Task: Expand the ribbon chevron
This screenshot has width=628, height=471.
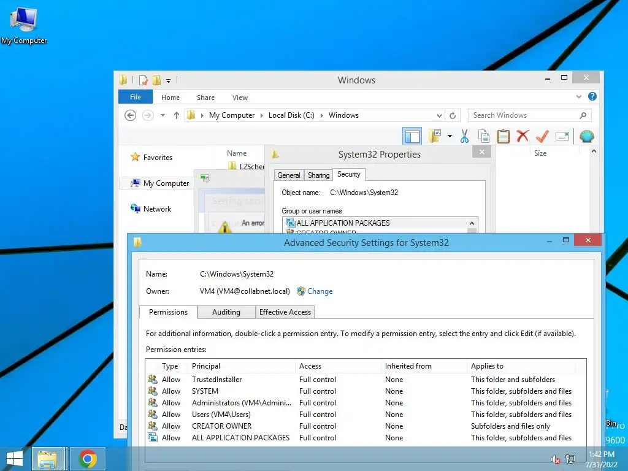Action: [x=579, y=96]
